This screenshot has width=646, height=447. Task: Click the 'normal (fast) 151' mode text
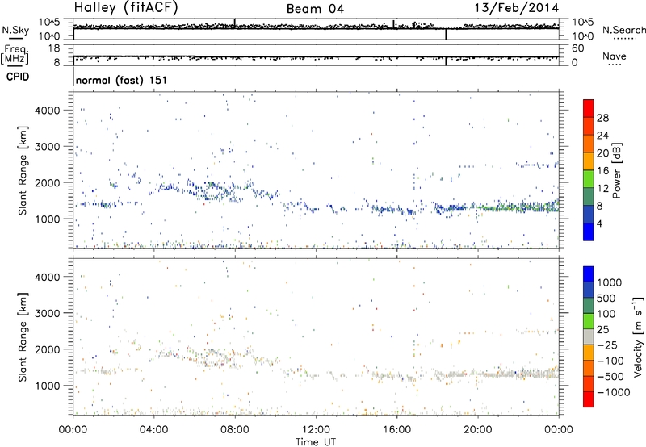click(122, 80)
